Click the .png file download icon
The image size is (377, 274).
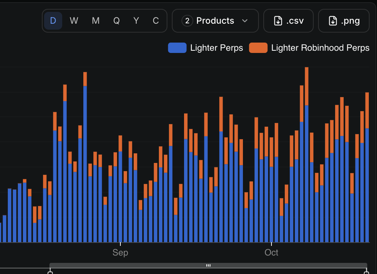[x=333, y=21]
